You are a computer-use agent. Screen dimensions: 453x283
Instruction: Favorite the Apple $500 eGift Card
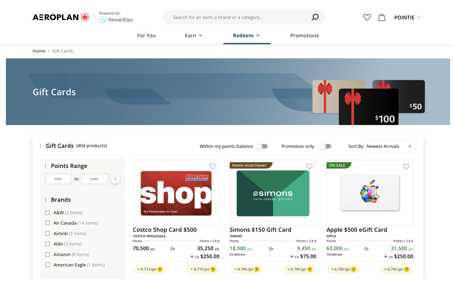406,166
